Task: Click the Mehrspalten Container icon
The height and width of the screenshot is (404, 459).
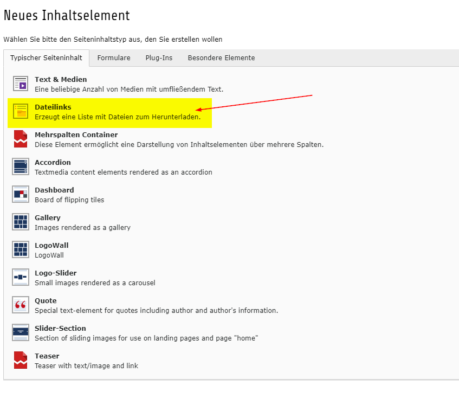Action: click(x=21, y=139)
